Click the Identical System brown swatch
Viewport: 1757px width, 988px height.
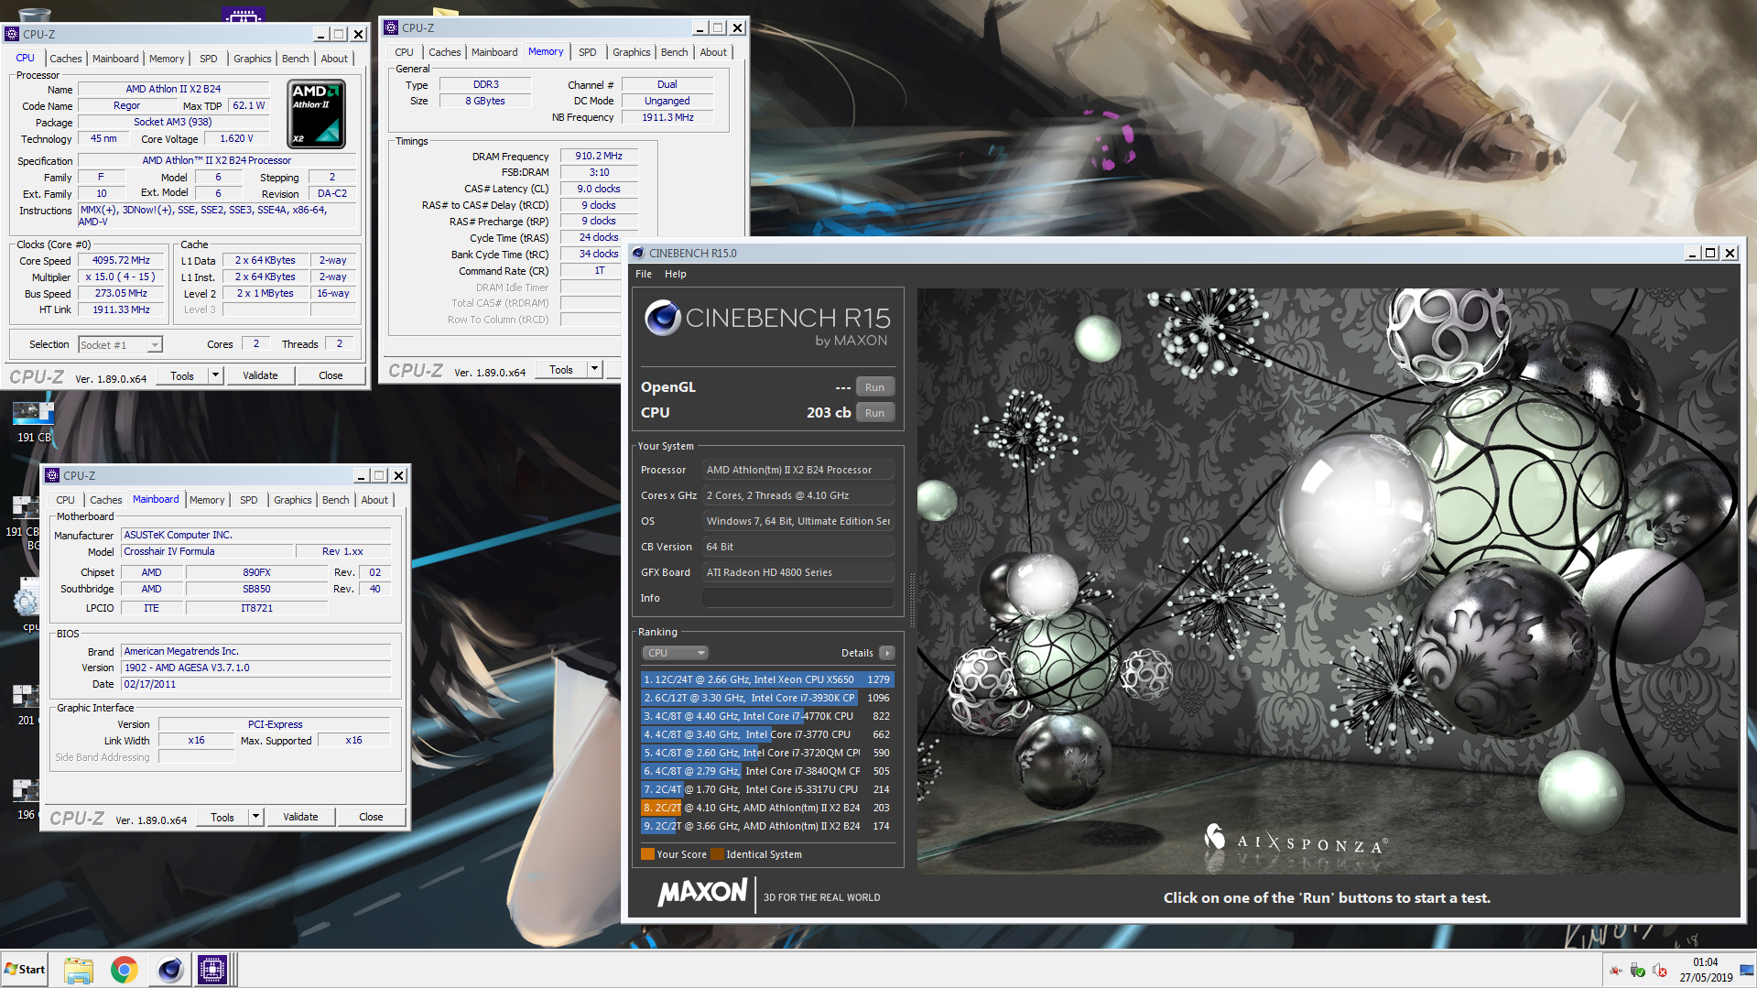pyautogui.click(x=718, y=854)
